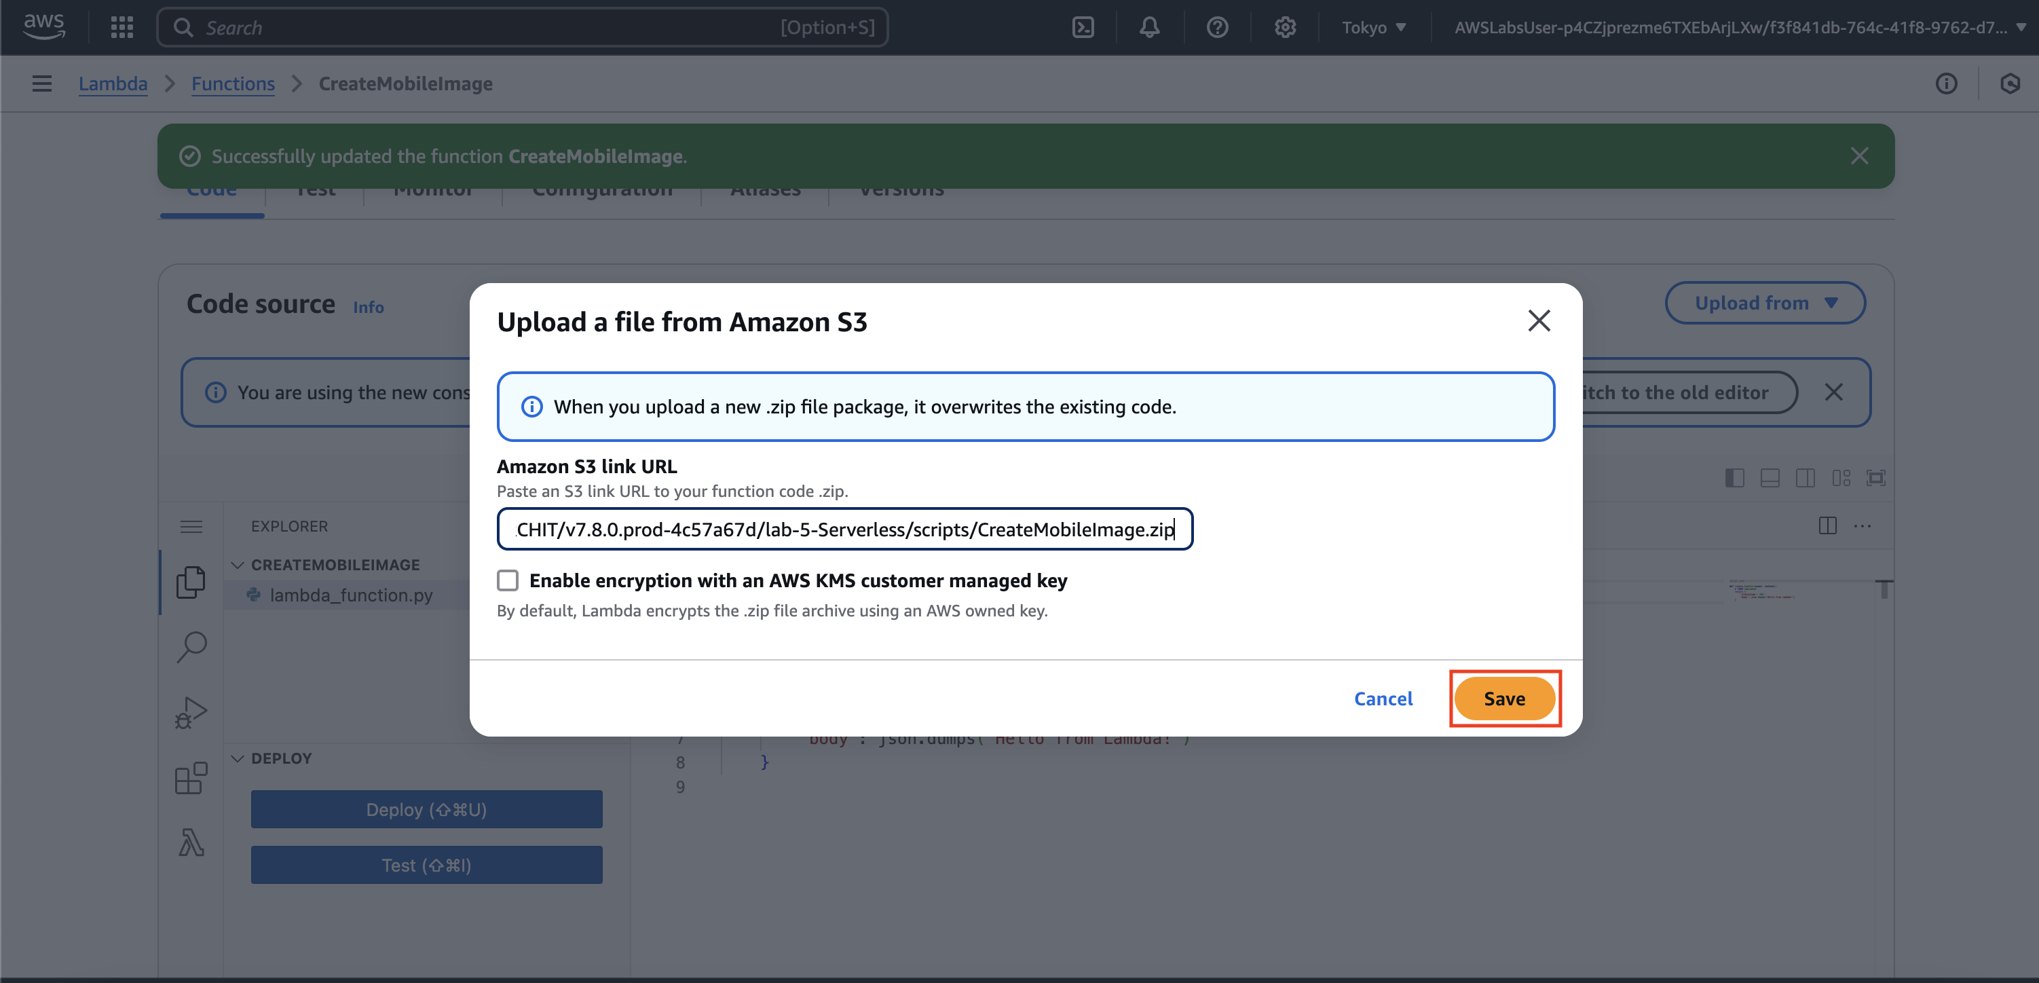
Task: Enable encryption with AWS KMS key checkbox
Action: pos(508,580)
